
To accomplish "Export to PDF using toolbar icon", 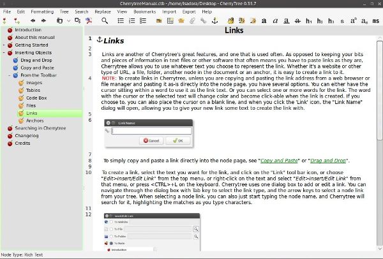I will tap(89, 21).
